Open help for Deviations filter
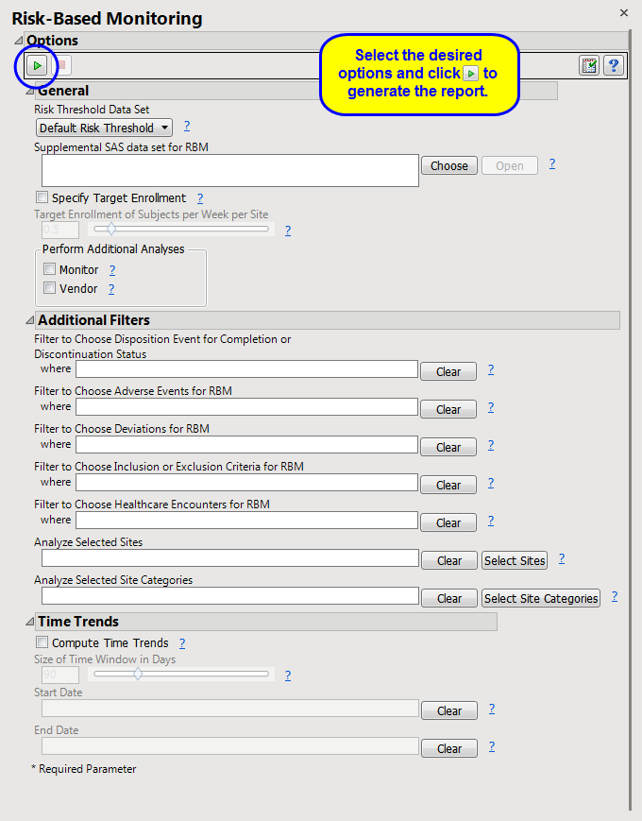The image size is (642, 821). tap(491, 445)
